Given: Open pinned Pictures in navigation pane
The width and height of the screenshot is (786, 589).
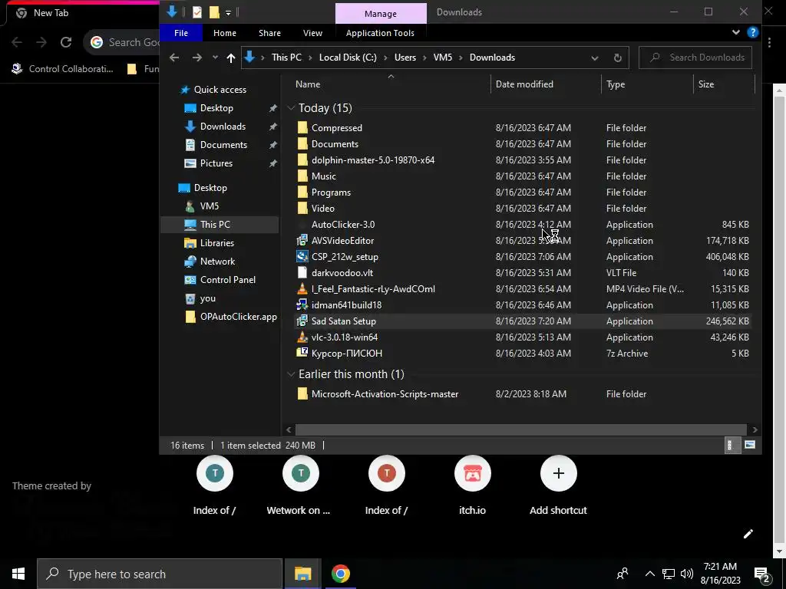Looking at the screenshot, I should click(216, 163).
